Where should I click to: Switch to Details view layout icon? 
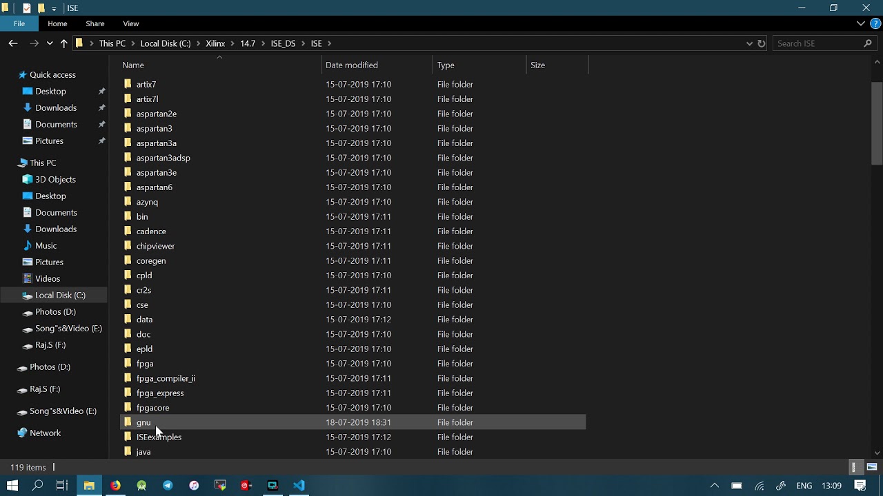point(854,467)
